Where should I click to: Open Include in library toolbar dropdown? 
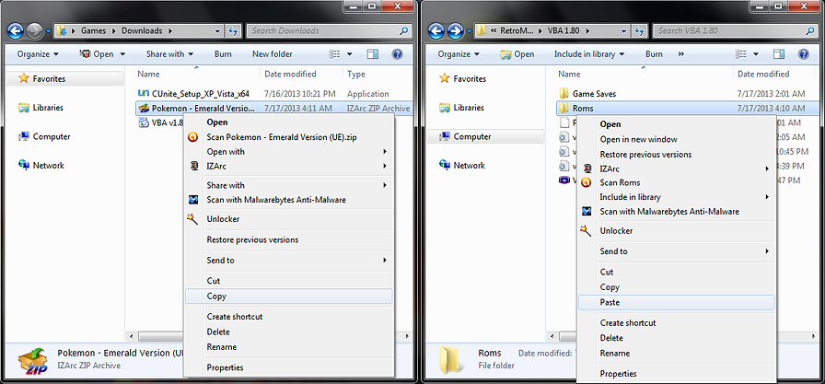coord(589,54)
